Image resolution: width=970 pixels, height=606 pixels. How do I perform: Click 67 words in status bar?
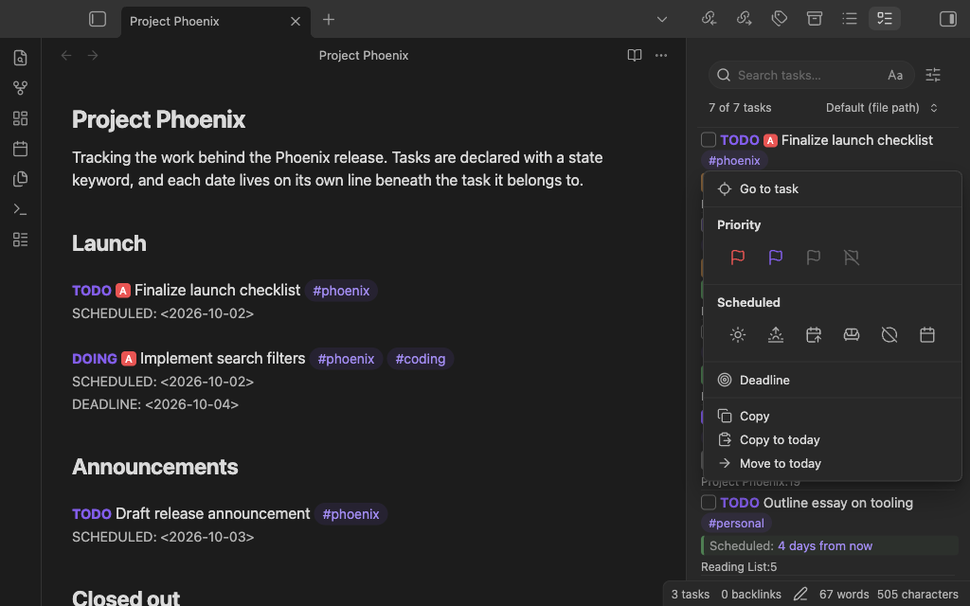(844, 595)
